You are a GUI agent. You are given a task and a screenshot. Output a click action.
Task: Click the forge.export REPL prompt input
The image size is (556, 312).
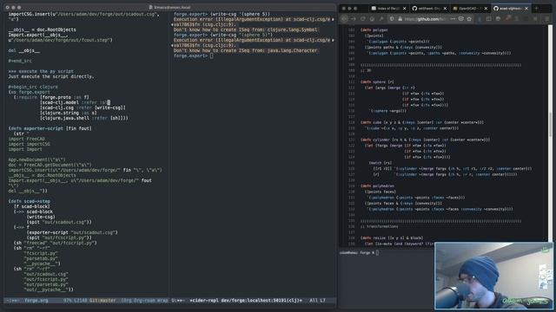pyautogui.click(x=212, y=55)
